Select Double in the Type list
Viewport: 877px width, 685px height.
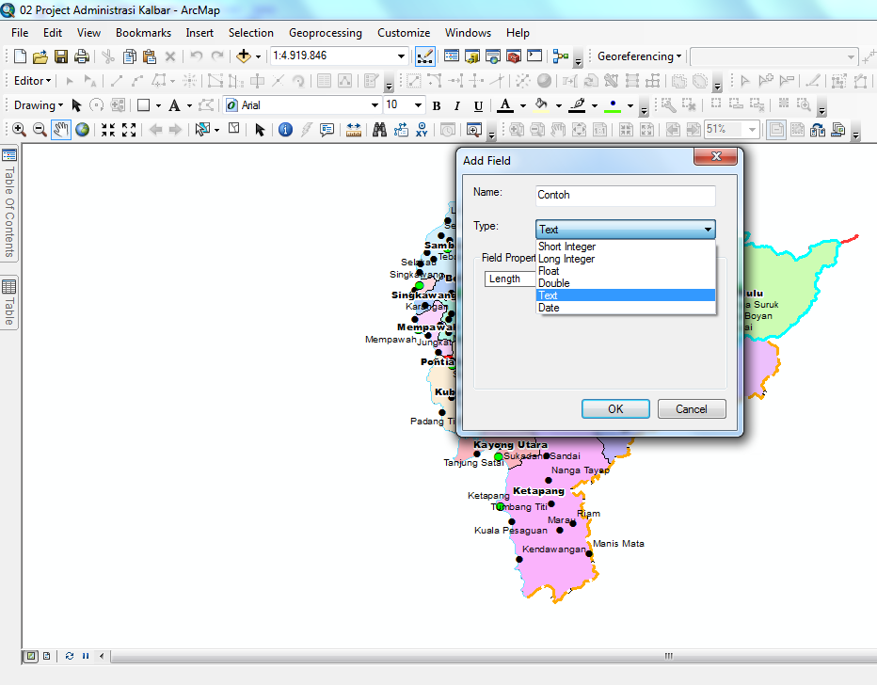click(x=553, y=282)
